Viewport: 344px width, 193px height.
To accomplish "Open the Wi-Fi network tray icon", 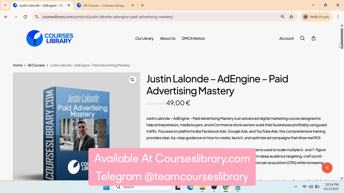I will [x=304, y=187].
